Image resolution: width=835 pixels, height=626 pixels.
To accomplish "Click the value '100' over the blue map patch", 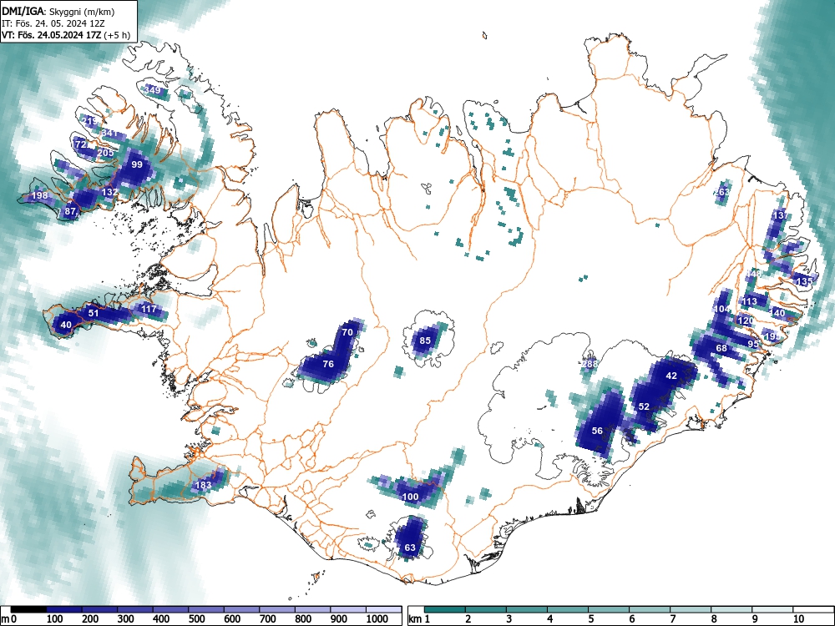I will (x=410, y=497).
